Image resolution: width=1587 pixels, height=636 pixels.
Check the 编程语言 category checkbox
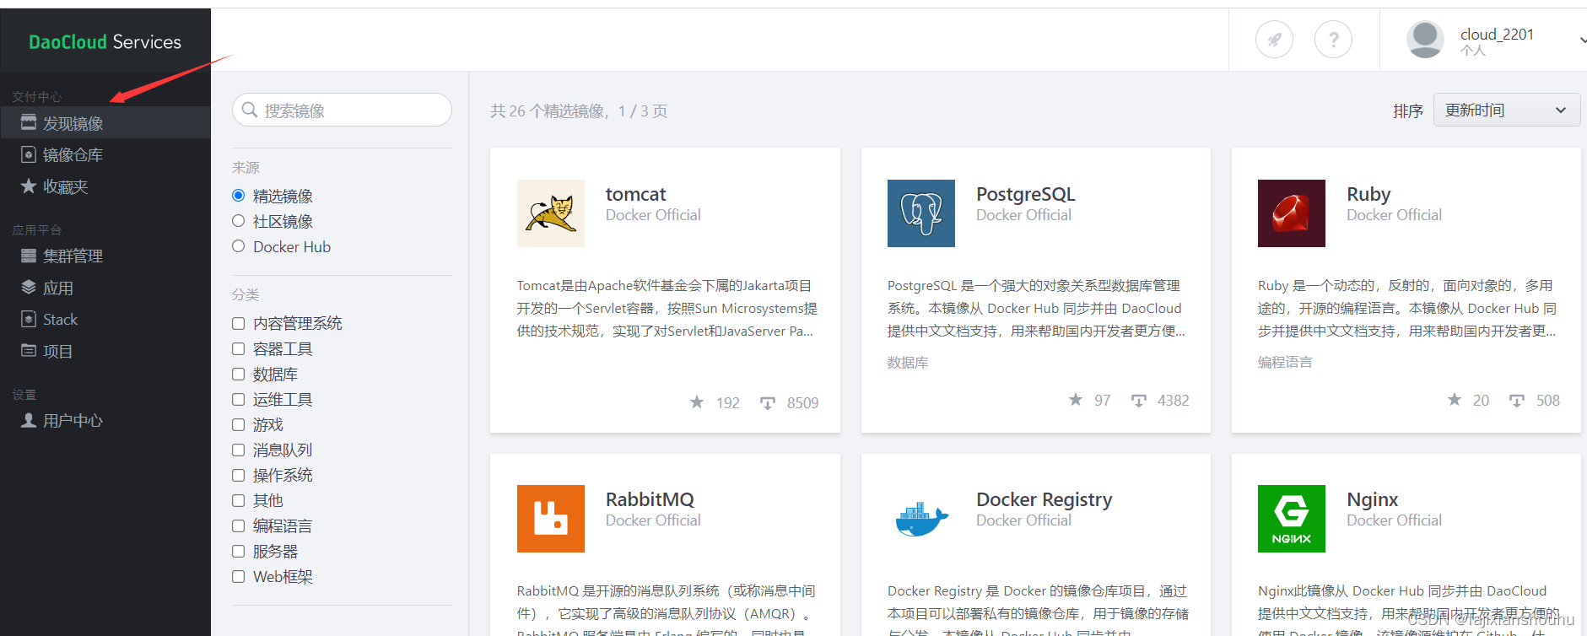pyautogui.click(x=239, y=526)
